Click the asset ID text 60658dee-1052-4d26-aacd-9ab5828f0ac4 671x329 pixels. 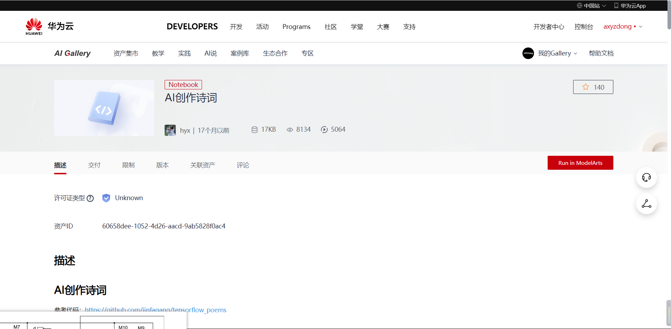pos(164,226)
